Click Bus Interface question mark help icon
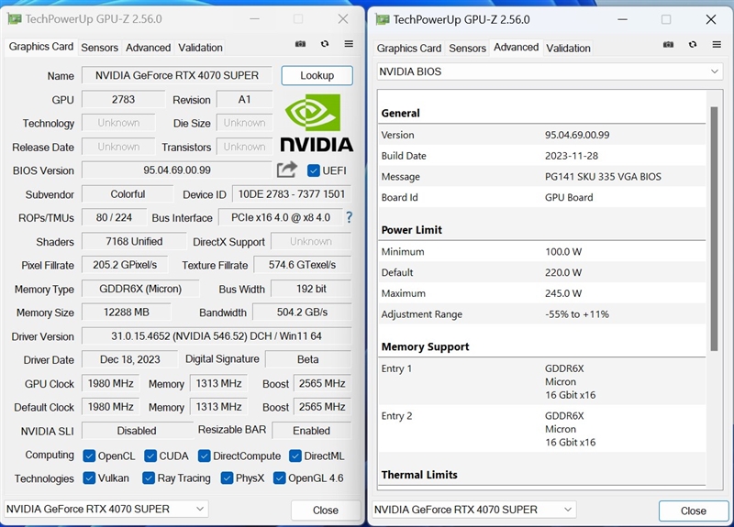This screenshot has width=734, height=527. pos(350,217)
